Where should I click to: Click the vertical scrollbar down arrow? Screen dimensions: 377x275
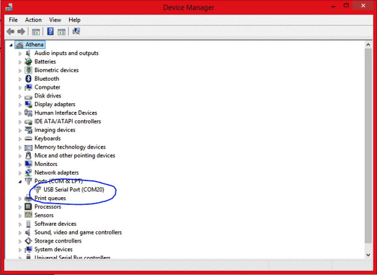367,255
